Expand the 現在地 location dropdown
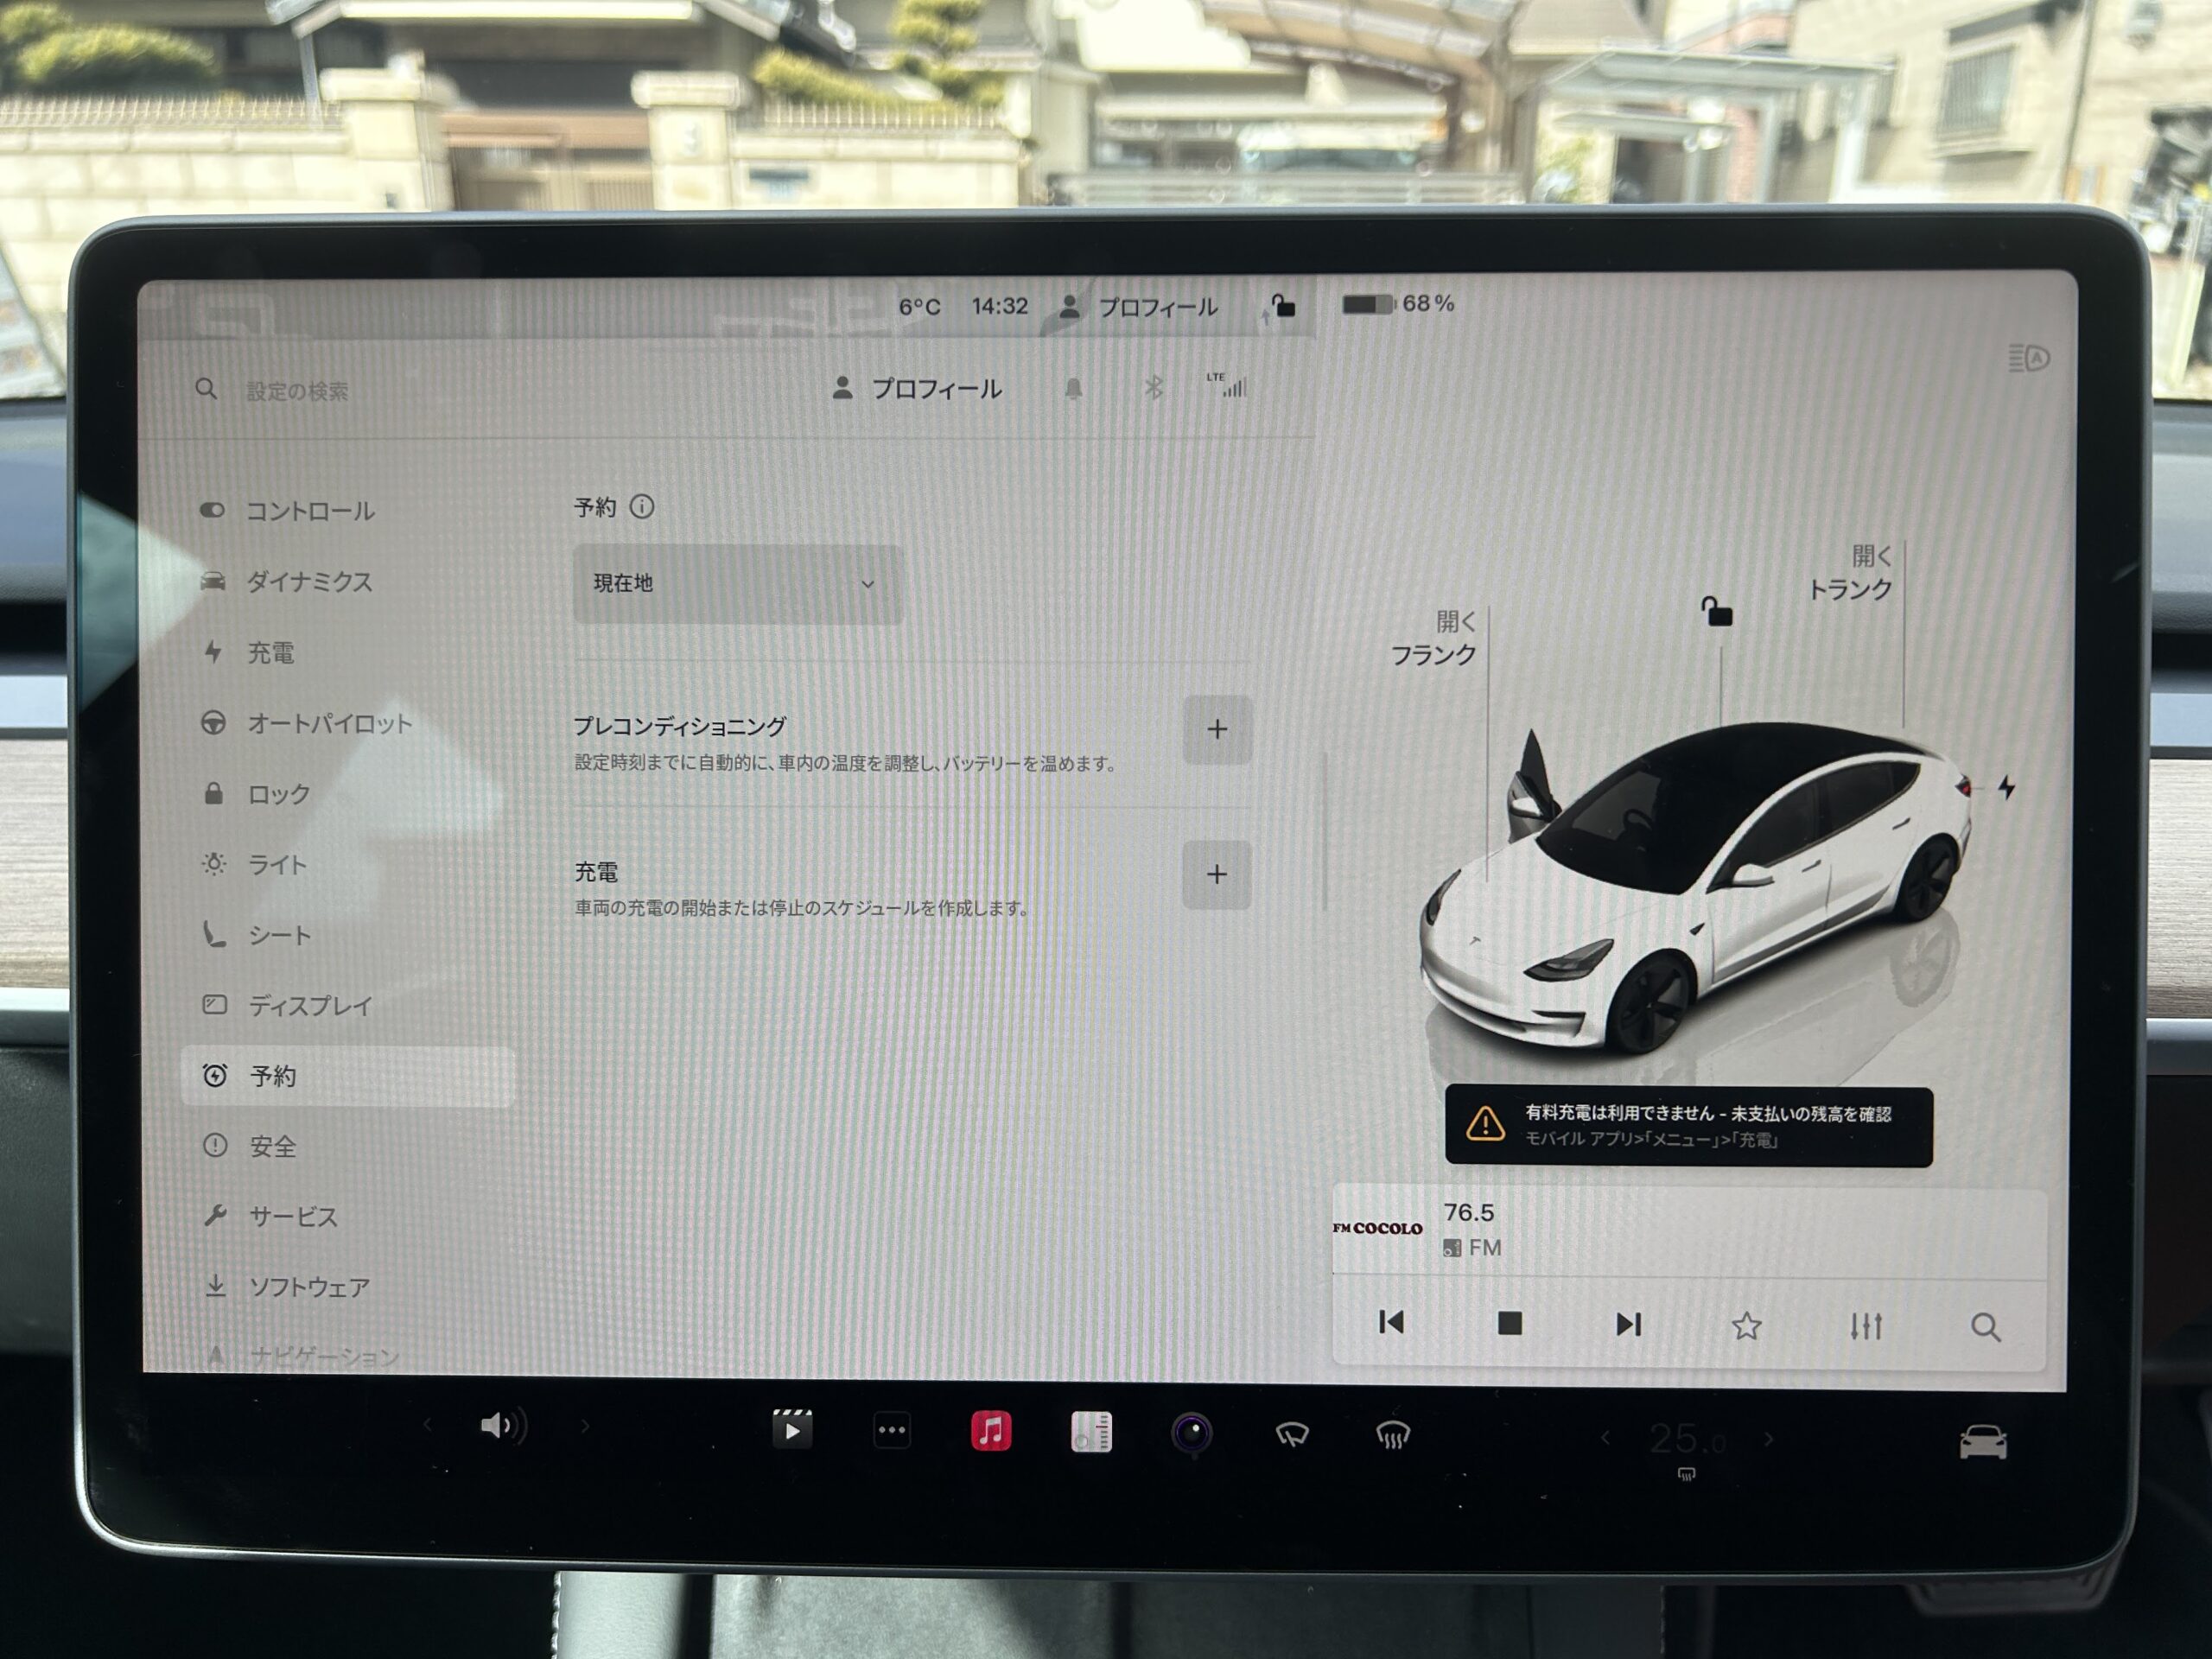This screenshot has width=2212, height=1659. pyautogui.click(x=738, y=584)
